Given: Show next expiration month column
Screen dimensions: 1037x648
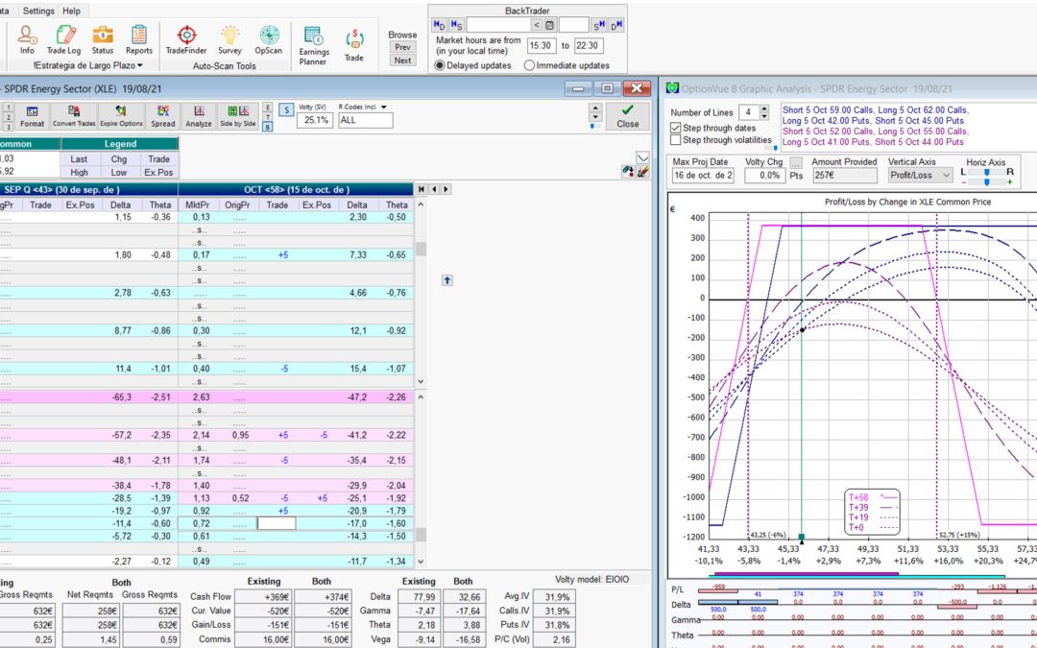Looking at the screenshot, I should [x=446, y=189].
